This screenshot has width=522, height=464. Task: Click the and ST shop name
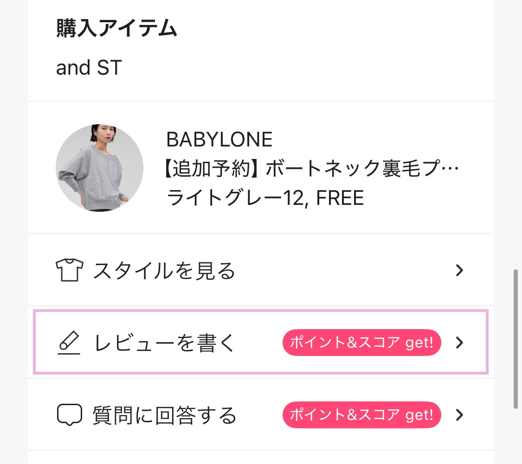tap(89, 68)
